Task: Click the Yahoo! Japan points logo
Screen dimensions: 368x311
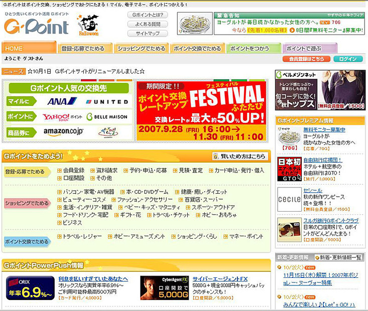Action: (62, 117)
